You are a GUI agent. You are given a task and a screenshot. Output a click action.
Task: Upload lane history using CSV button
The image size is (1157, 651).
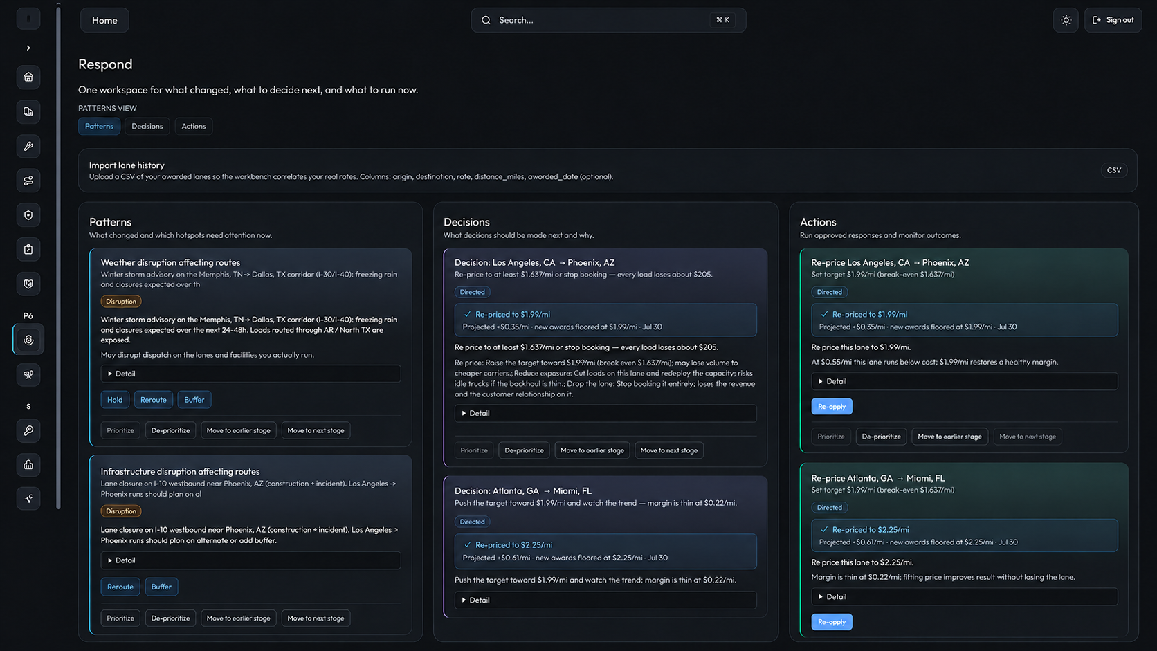[x=1114, y=170]
